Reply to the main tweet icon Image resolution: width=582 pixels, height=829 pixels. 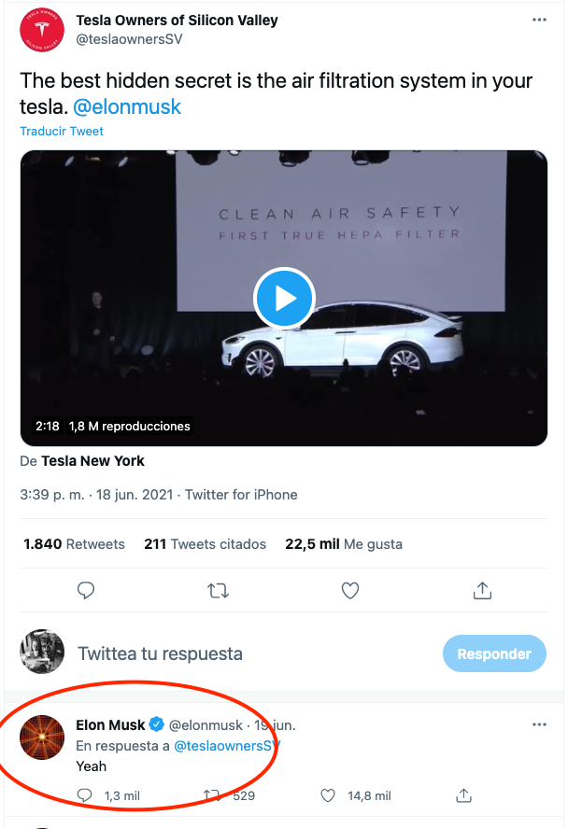86,591
